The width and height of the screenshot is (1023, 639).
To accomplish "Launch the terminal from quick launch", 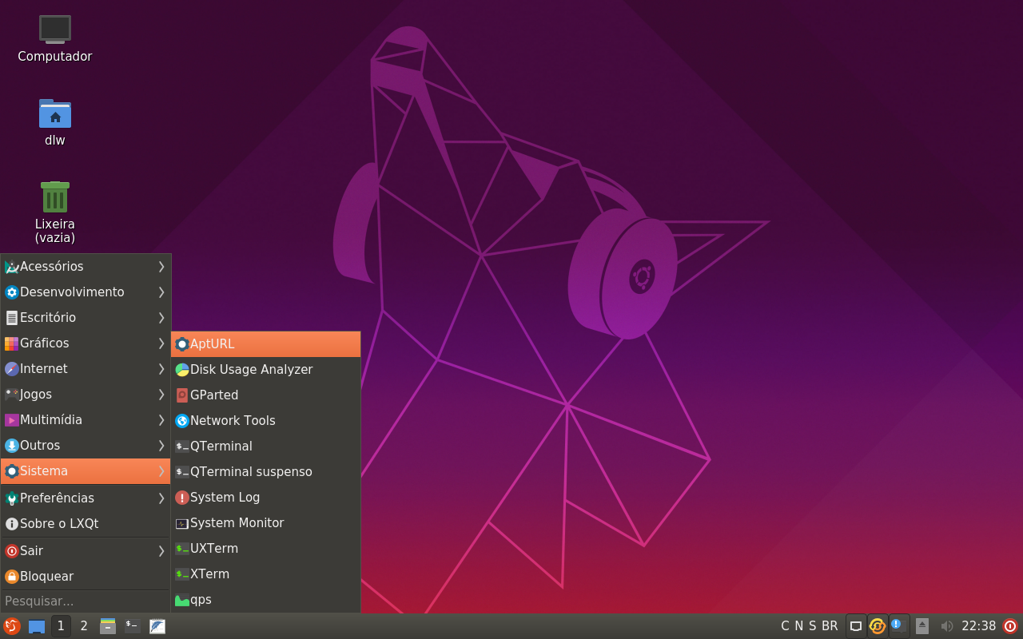I will pyautogui.click(x=133, y=626).
